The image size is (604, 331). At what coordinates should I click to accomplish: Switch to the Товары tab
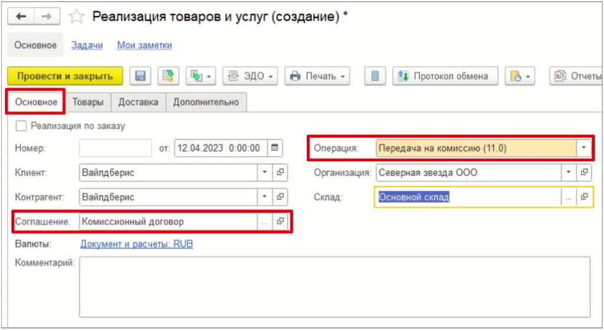pyautogui.click(x=88, y=102)
